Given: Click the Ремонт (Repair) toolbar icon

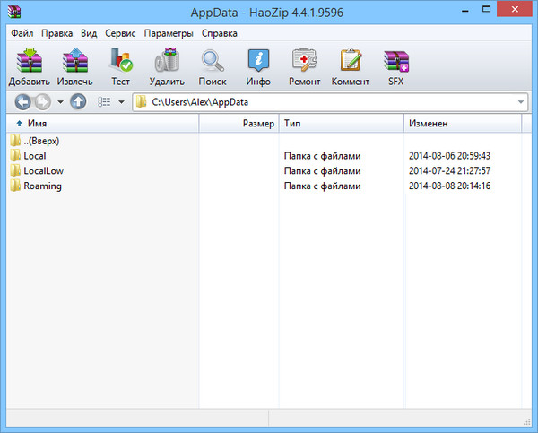Looking at the screenshot, I should pos(304,66).
